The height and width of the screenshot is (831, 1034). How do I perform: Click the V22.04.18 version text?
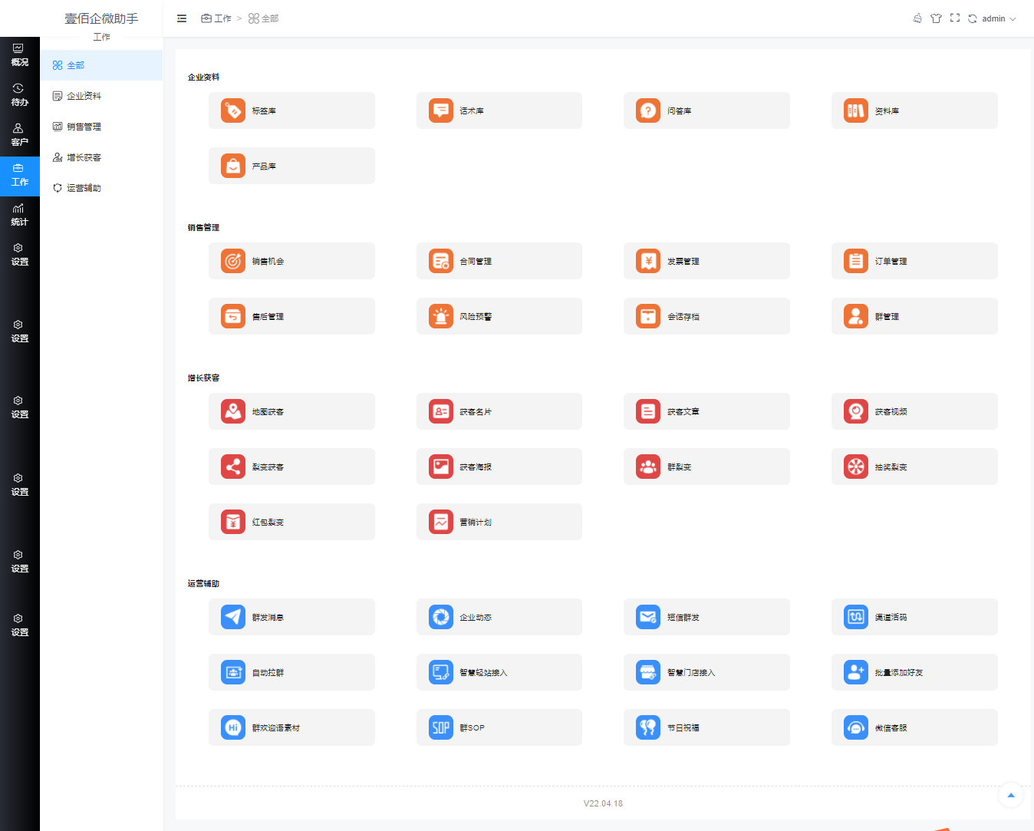click(x=603, y=803)
